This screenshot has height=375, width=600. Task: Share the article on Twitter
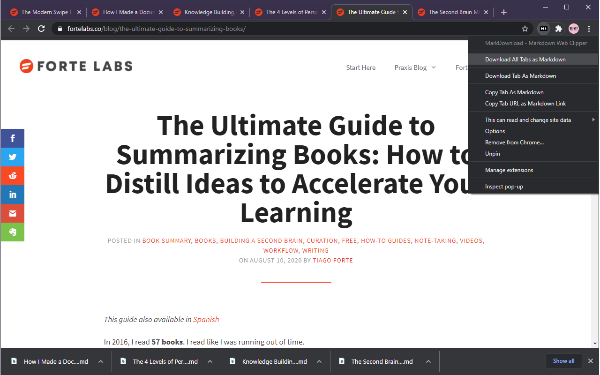click(x=13, y=157)
